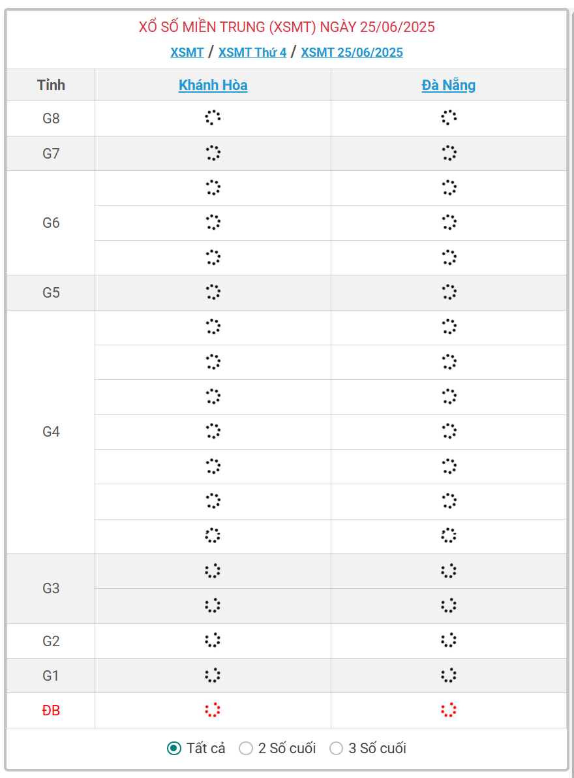Click the red ĐB spinner under Đà Nẵng
The width and height of the screenshot is (574, 778).
pos(449,710)
